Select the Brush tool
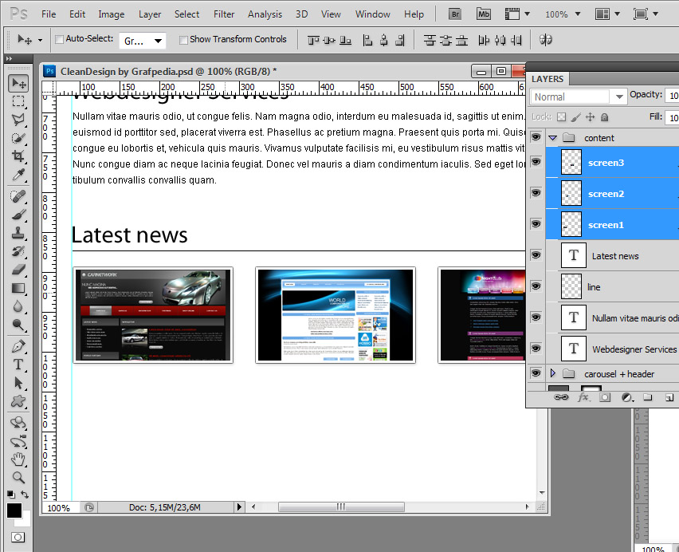 18,215
